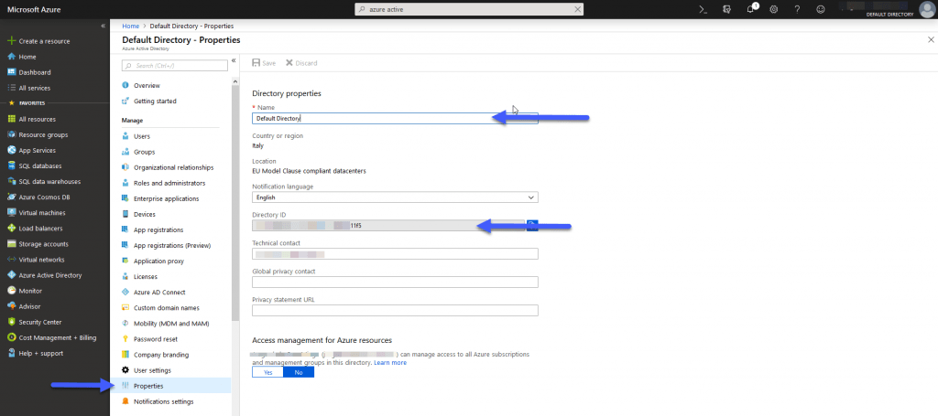Clear the search box with the X icon

577,9
